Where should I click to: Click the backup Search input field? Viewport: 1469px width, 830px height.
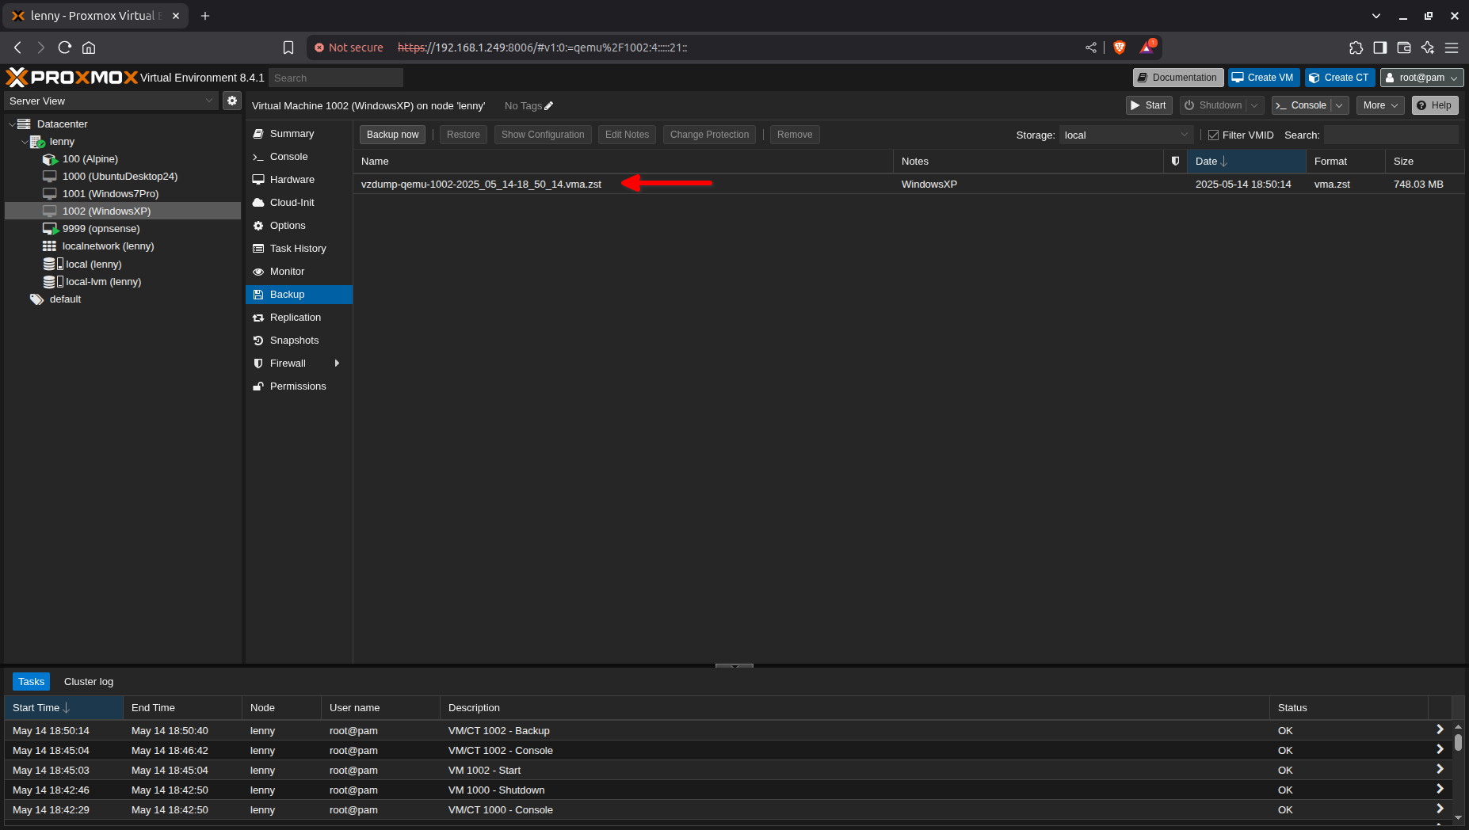pos(1391,135)
